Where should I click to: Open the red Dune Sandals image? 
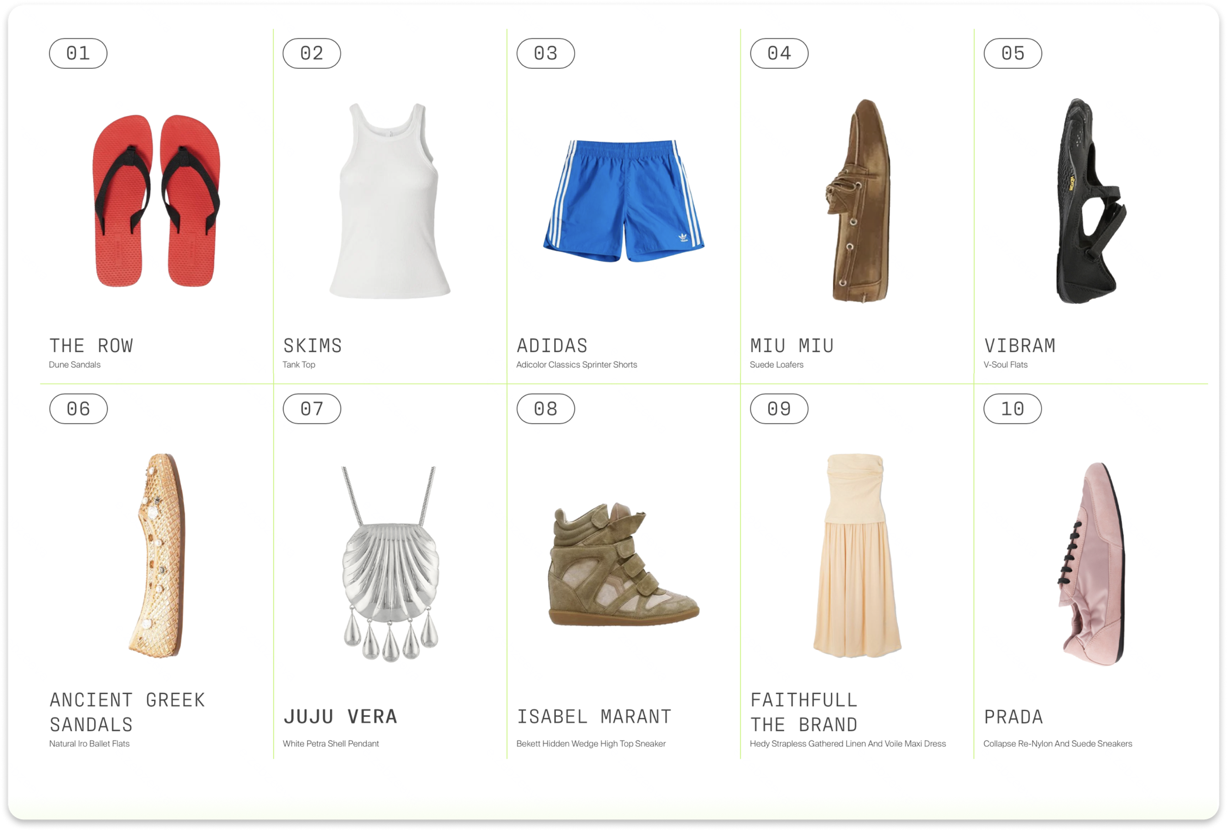[156, 201]
